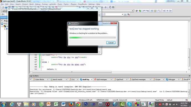Click the magnifier search icon beside combo box
The height and width of the screenshot is (107, 191).
pos(125,14)
